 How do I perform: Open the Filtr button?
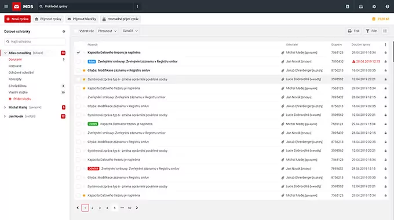pos(371,31)
